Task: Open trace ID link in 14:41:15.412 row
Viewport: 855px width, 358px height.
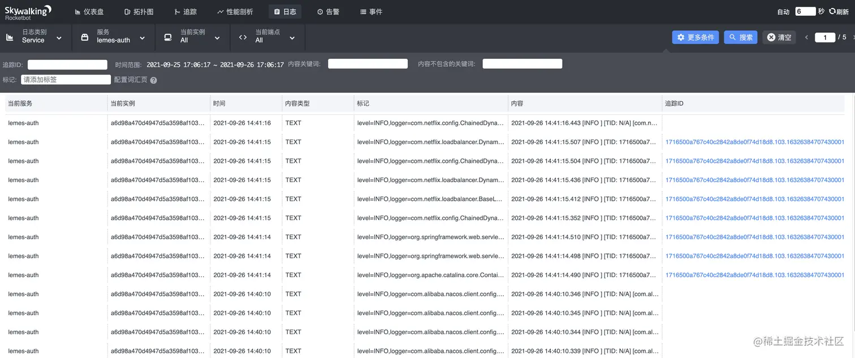Action: [755, 199]
